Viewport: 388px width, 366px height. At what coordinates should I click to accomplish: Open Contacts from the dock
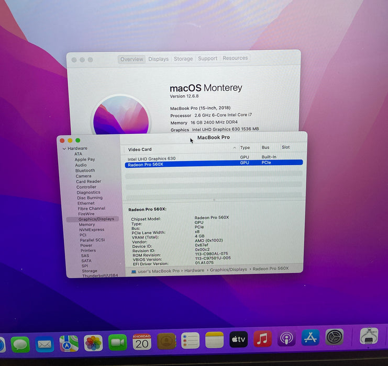pos(167,341)
